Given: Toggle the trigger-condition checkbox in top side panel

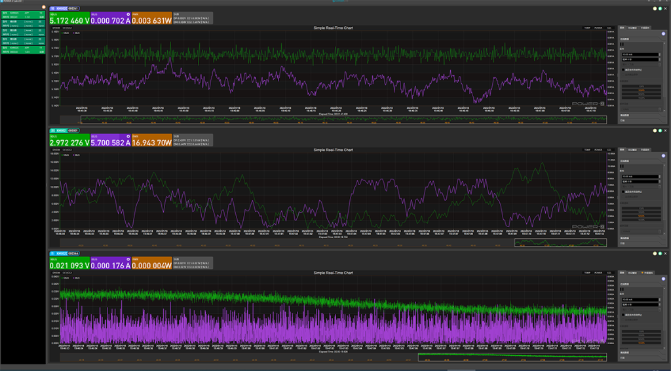Looking at the screenshot, I should [623, 69].
